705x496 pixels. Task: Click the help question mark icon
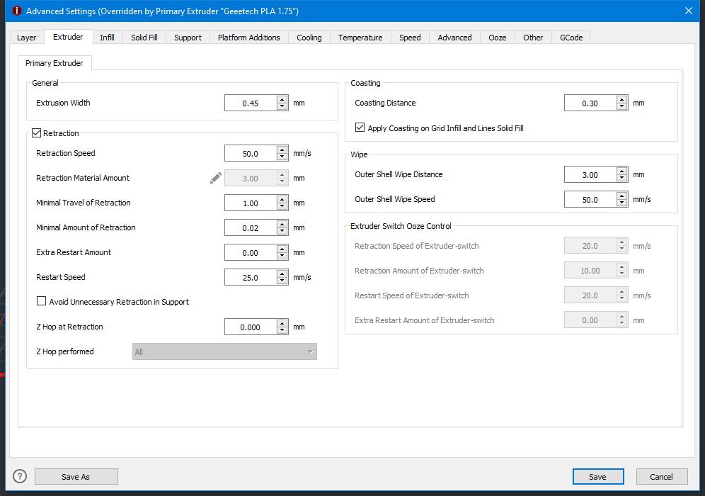pyautogui.click(x=20, y=476)
